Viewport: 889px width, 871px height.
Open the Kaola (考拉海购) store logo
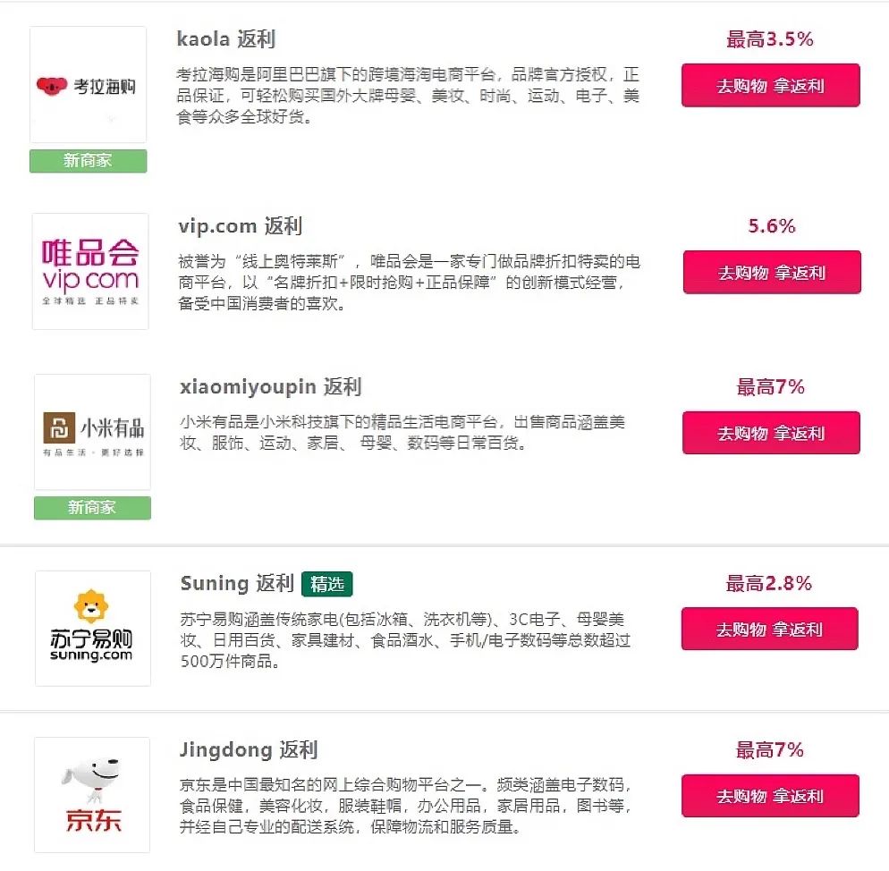click(x=88, y=84)
